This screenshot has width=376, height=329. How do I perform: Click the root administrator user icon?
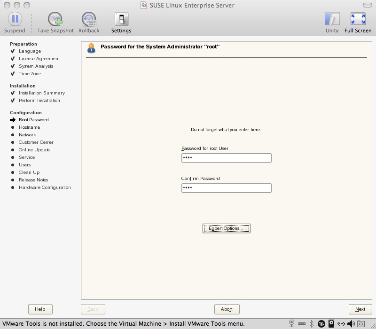91,48
